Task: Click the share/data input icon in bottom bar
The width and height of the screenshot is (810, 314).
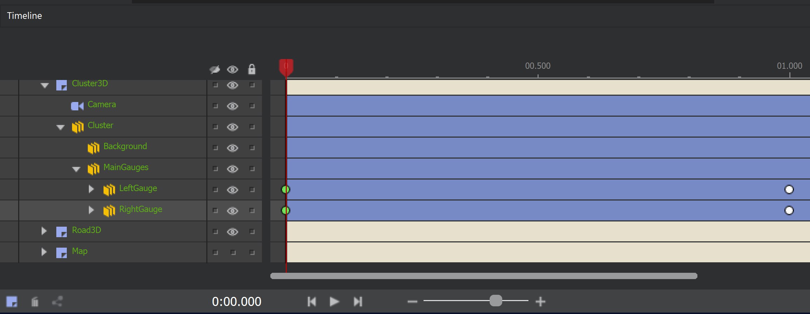Action: point(57,301)
